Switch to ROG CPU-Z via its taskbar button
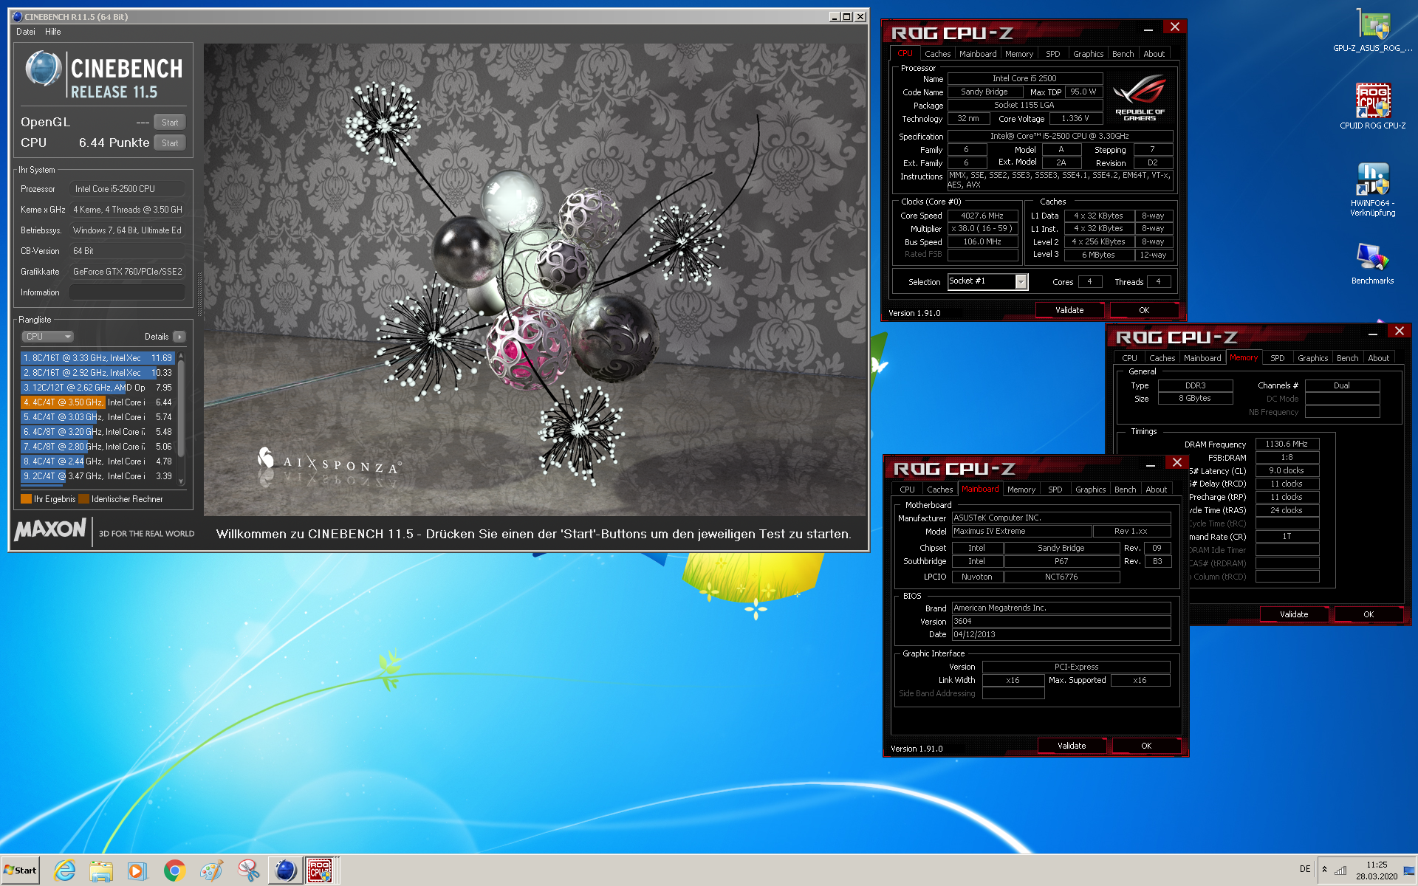Image resolution: width=1418 pixels, height=886 pixels. [320, 871]
